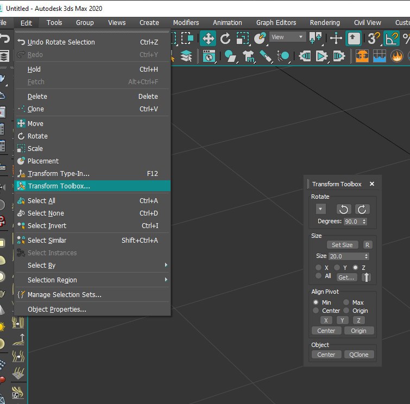Open the Graph Editors menu
The image size is (410, 404).
tap(276, 23)
